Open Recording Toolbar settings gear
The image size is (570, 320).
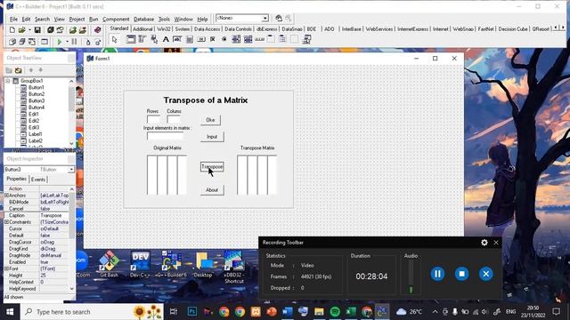click(x=484, y=243)
